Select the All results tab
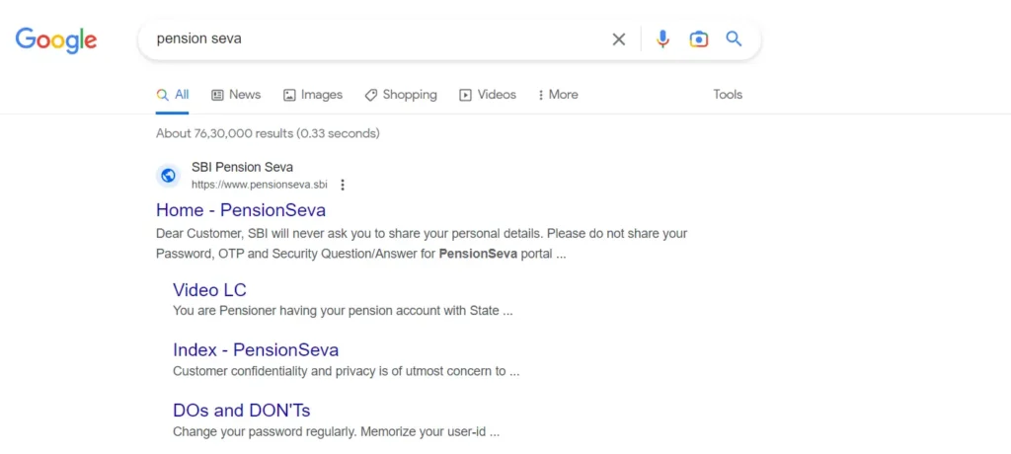The width and height of the screenshot is (1011, 454). [x=172, y=95]
